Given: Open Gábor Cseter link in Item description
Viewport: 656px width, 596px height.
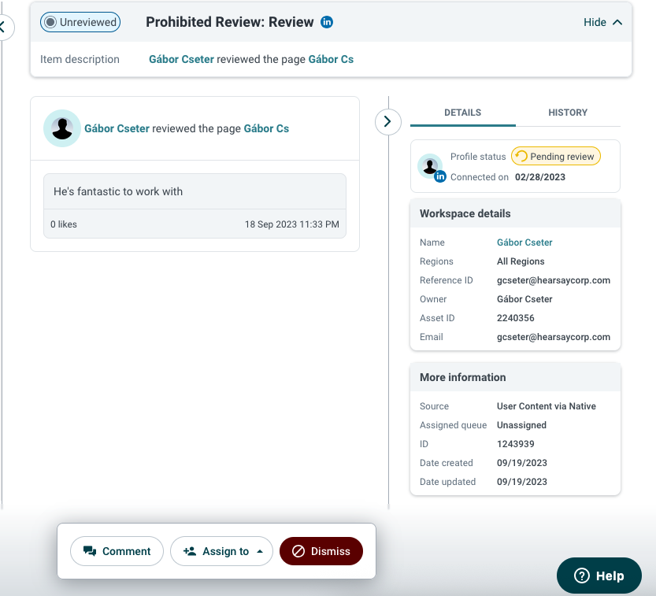Looking at the screenshot, I should click(x=182, y=59).
